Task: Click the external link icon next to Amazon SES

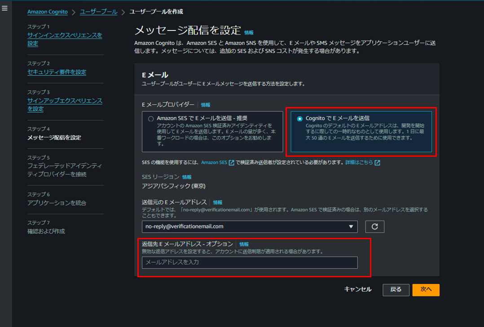Action: tap(231, 163)
